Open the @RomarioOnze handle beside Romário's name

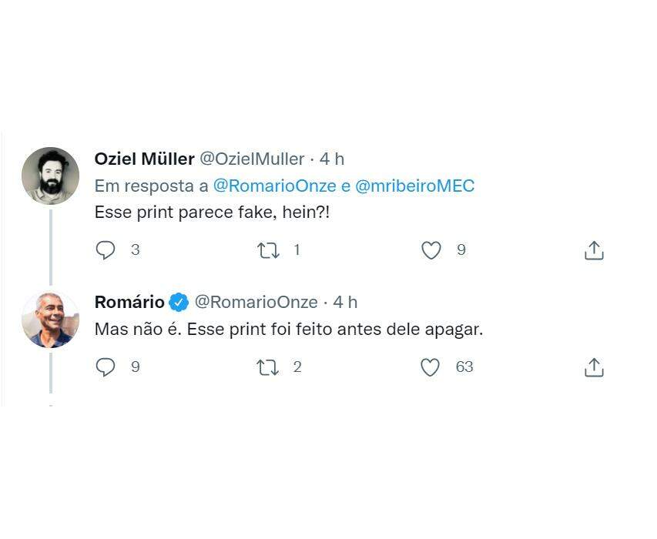click(256, 302)
